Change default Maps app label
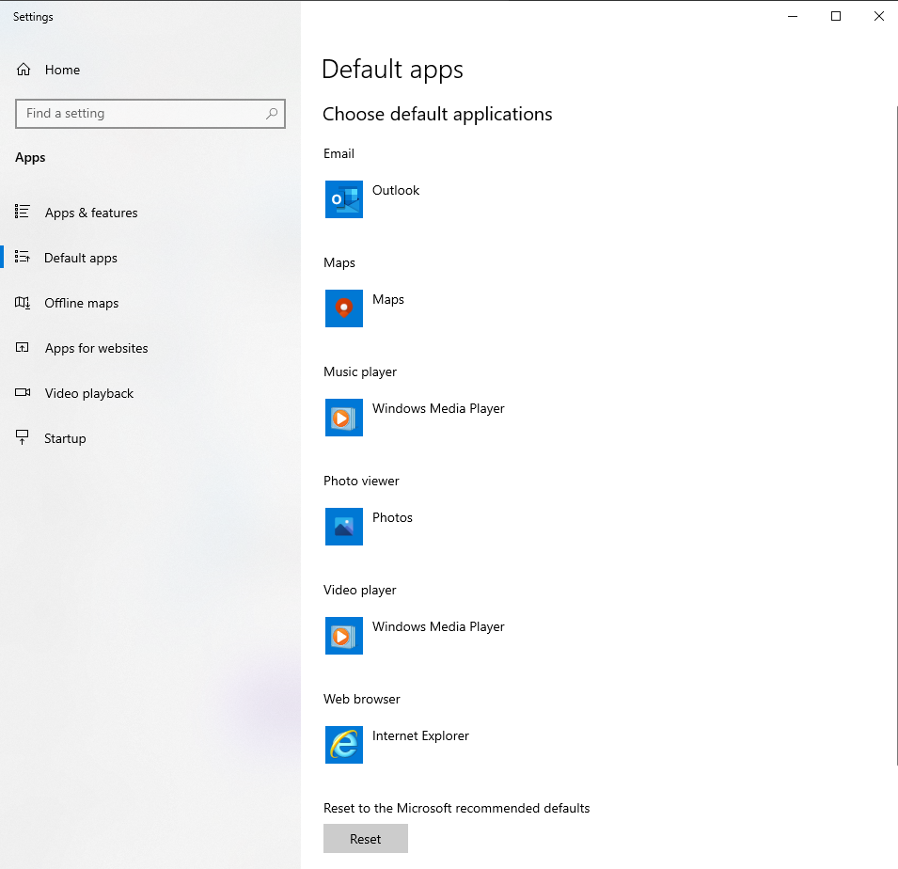This screenshot has width=898, height=869. tap(388, 300)
